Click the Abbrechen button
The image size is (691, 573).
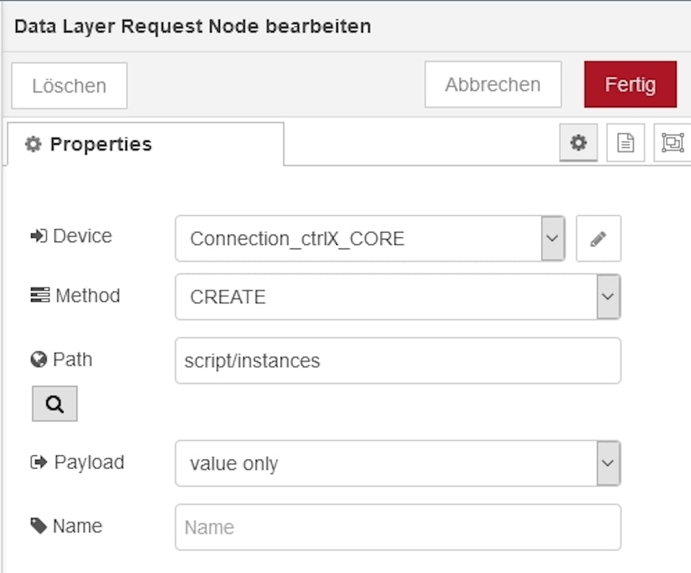(492, 84)
